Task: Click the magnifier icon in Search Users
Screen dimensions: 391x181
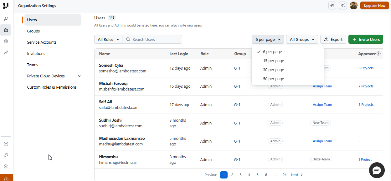Action: (x=128, y=40)
